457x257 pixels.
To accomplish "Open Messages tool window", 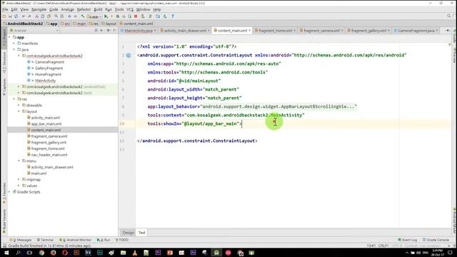I will tap(21, 240).
